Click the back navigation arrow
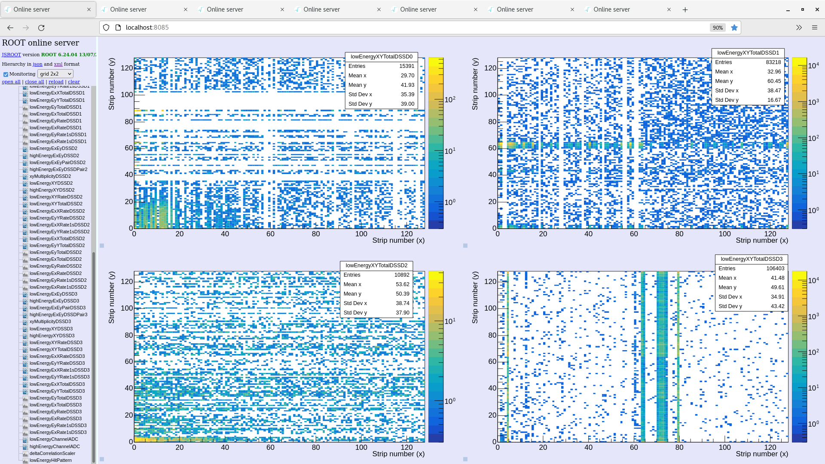The height and width of the screenshot is (464, 825). pos(10,28)
